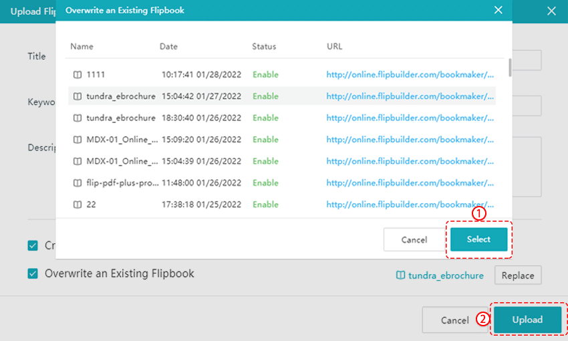Click the book icon beside 1111

[x=77, y=75]
